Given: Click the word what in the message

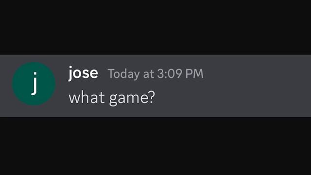Looking at the screenshot, I should [x=86, y=97].
